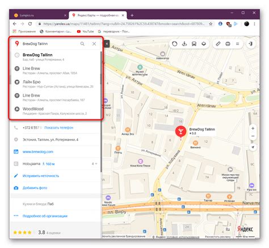Viewport: 269px width, 248px height.
Task: Toggle the traffic layer icon
Action: click(x=175, y=44)
